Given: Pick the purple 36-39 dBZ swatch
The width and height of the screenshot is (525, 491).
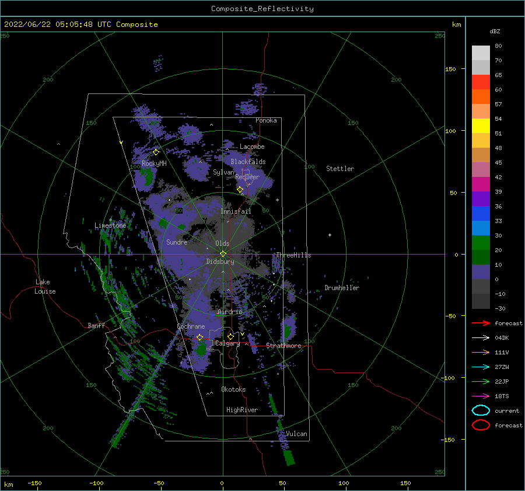Looking at the screenshot, I should click(x=481, y=199).
